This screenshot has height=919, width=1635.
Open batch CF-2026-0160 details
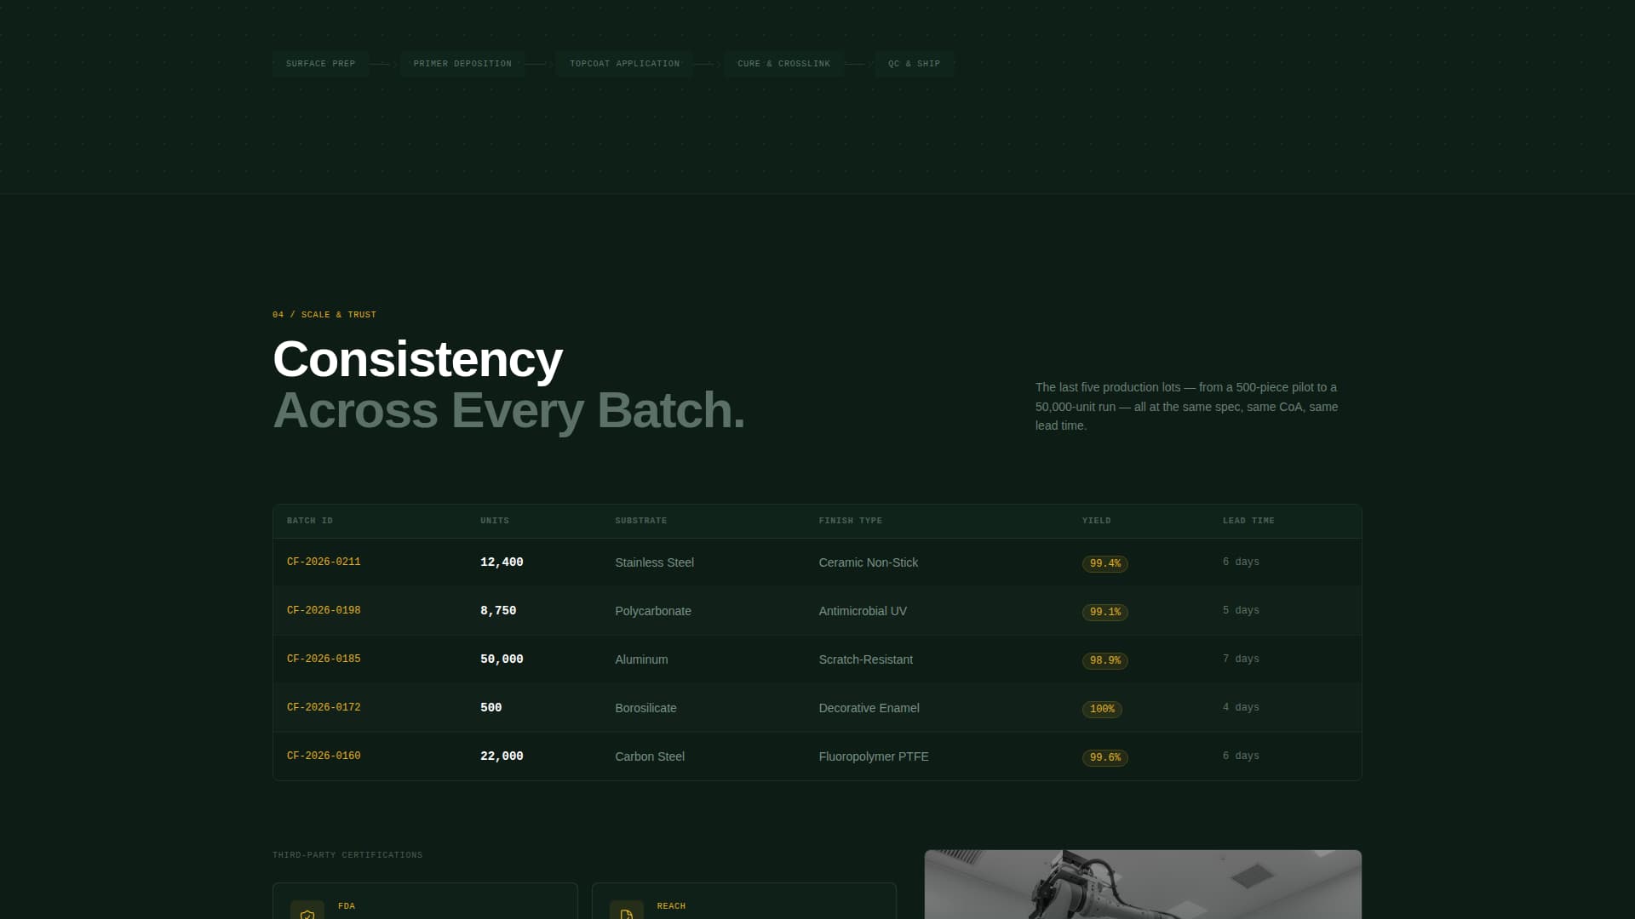[x=324, y=756]
